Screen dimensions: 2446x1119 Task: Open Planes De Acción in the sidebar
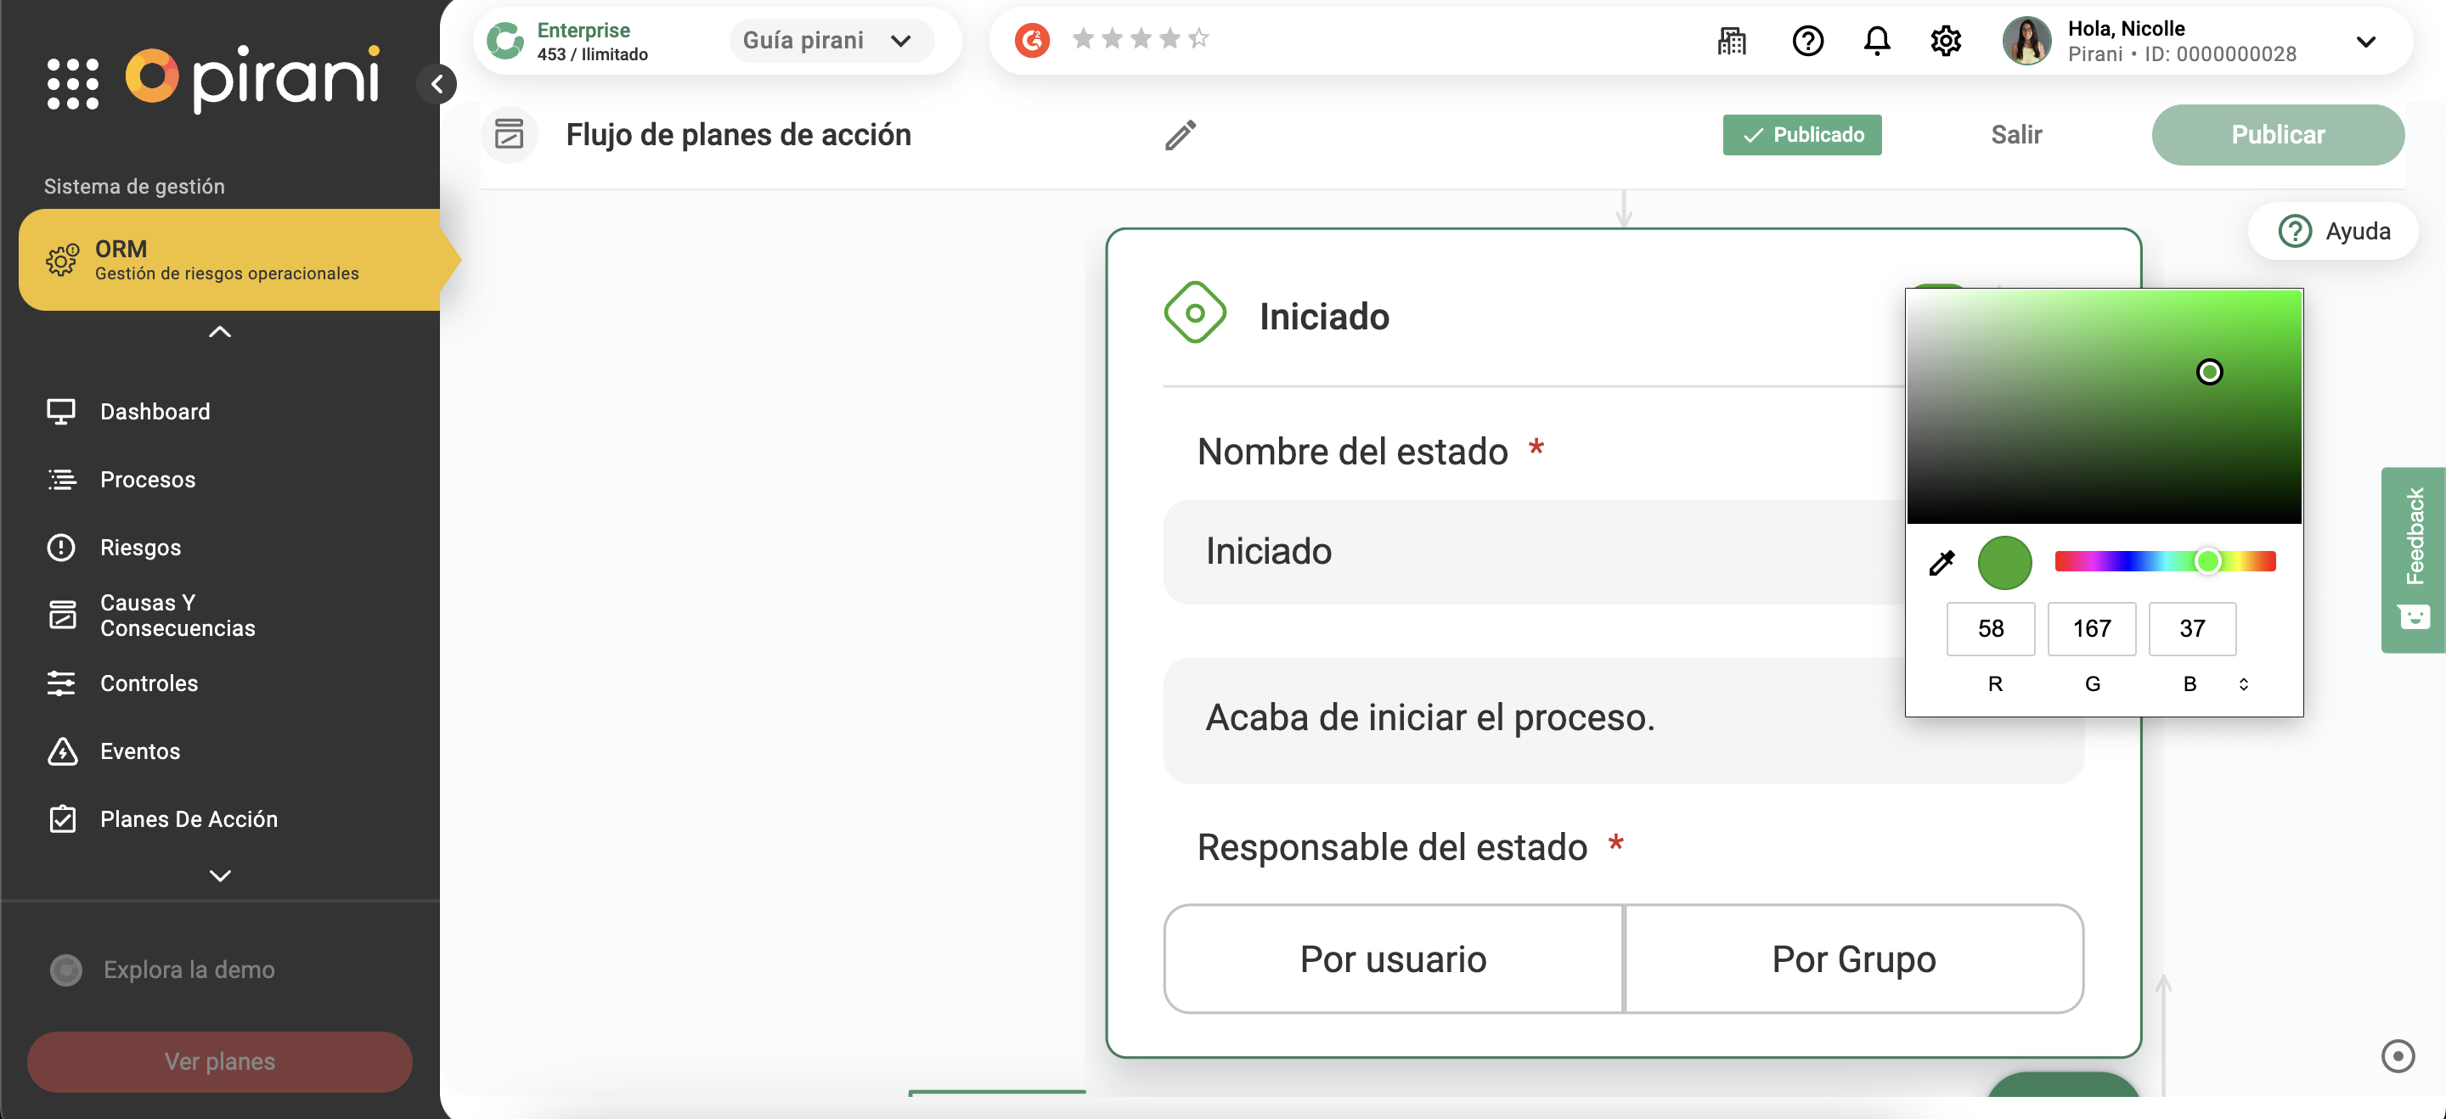(189, 819)
